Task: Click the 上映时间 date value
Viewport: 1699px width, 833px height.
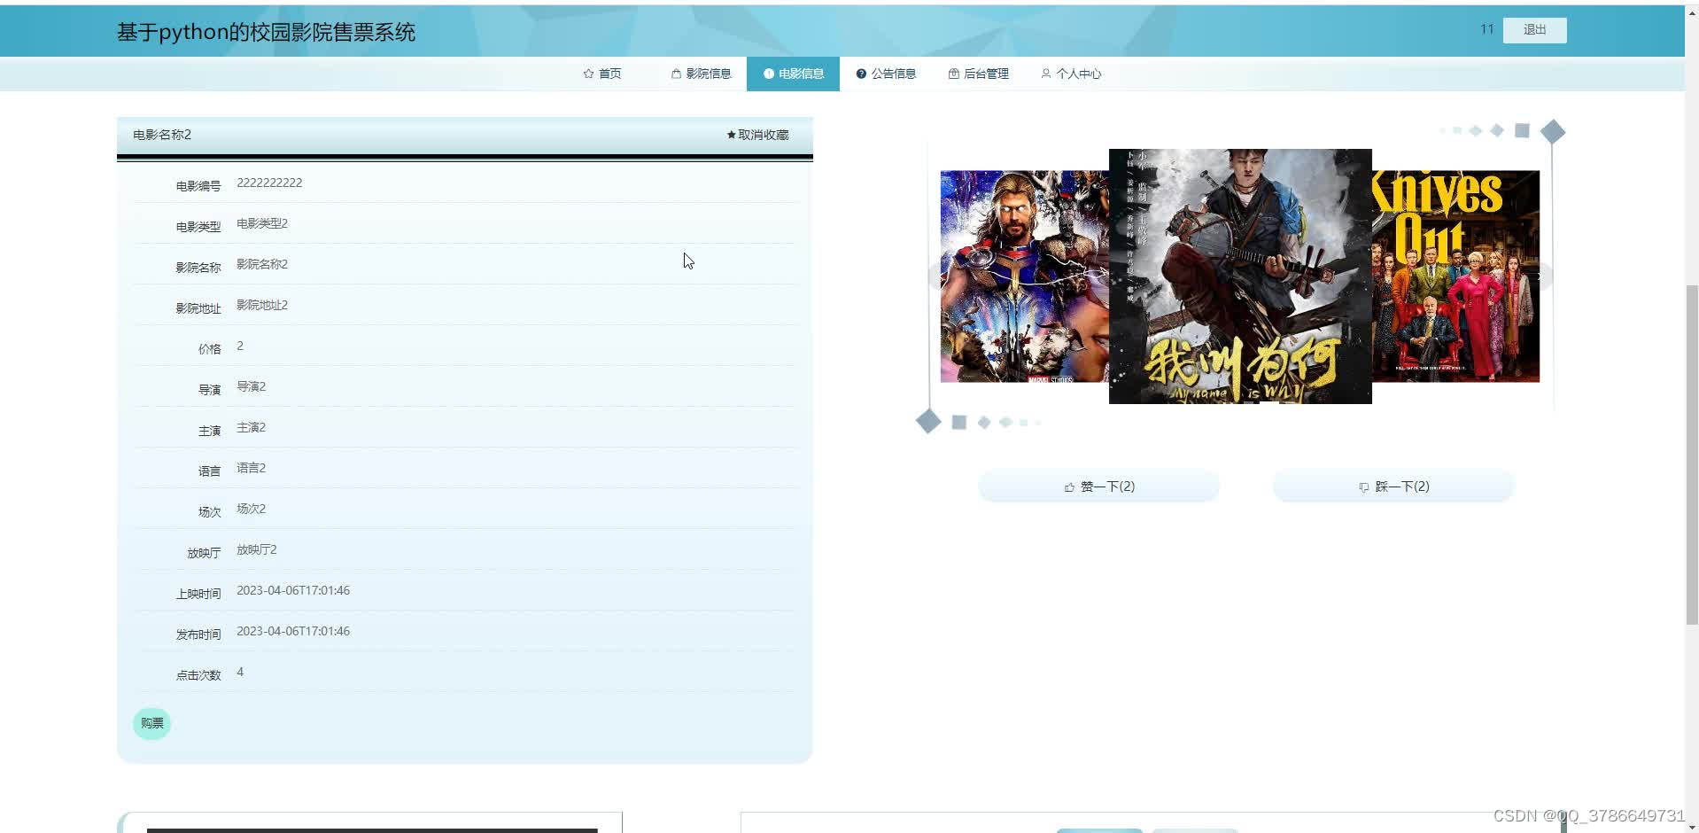Action: tap(293, 590)
